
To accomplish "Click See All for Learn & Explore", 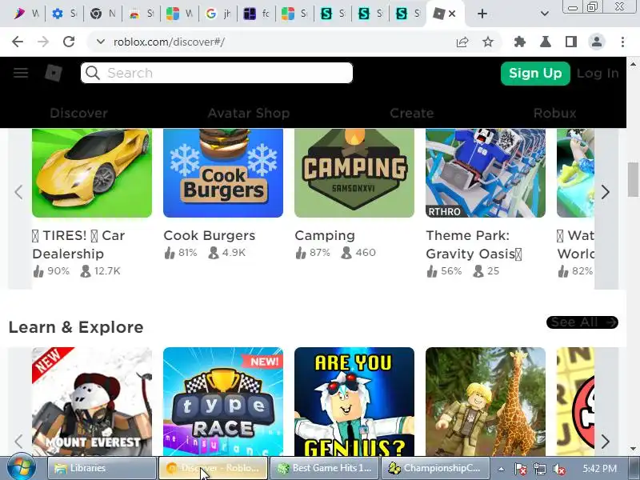I will point(582,322).
